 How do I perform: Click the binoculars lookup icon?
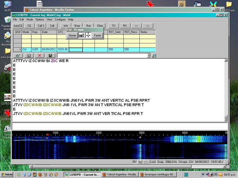point(18,55)
